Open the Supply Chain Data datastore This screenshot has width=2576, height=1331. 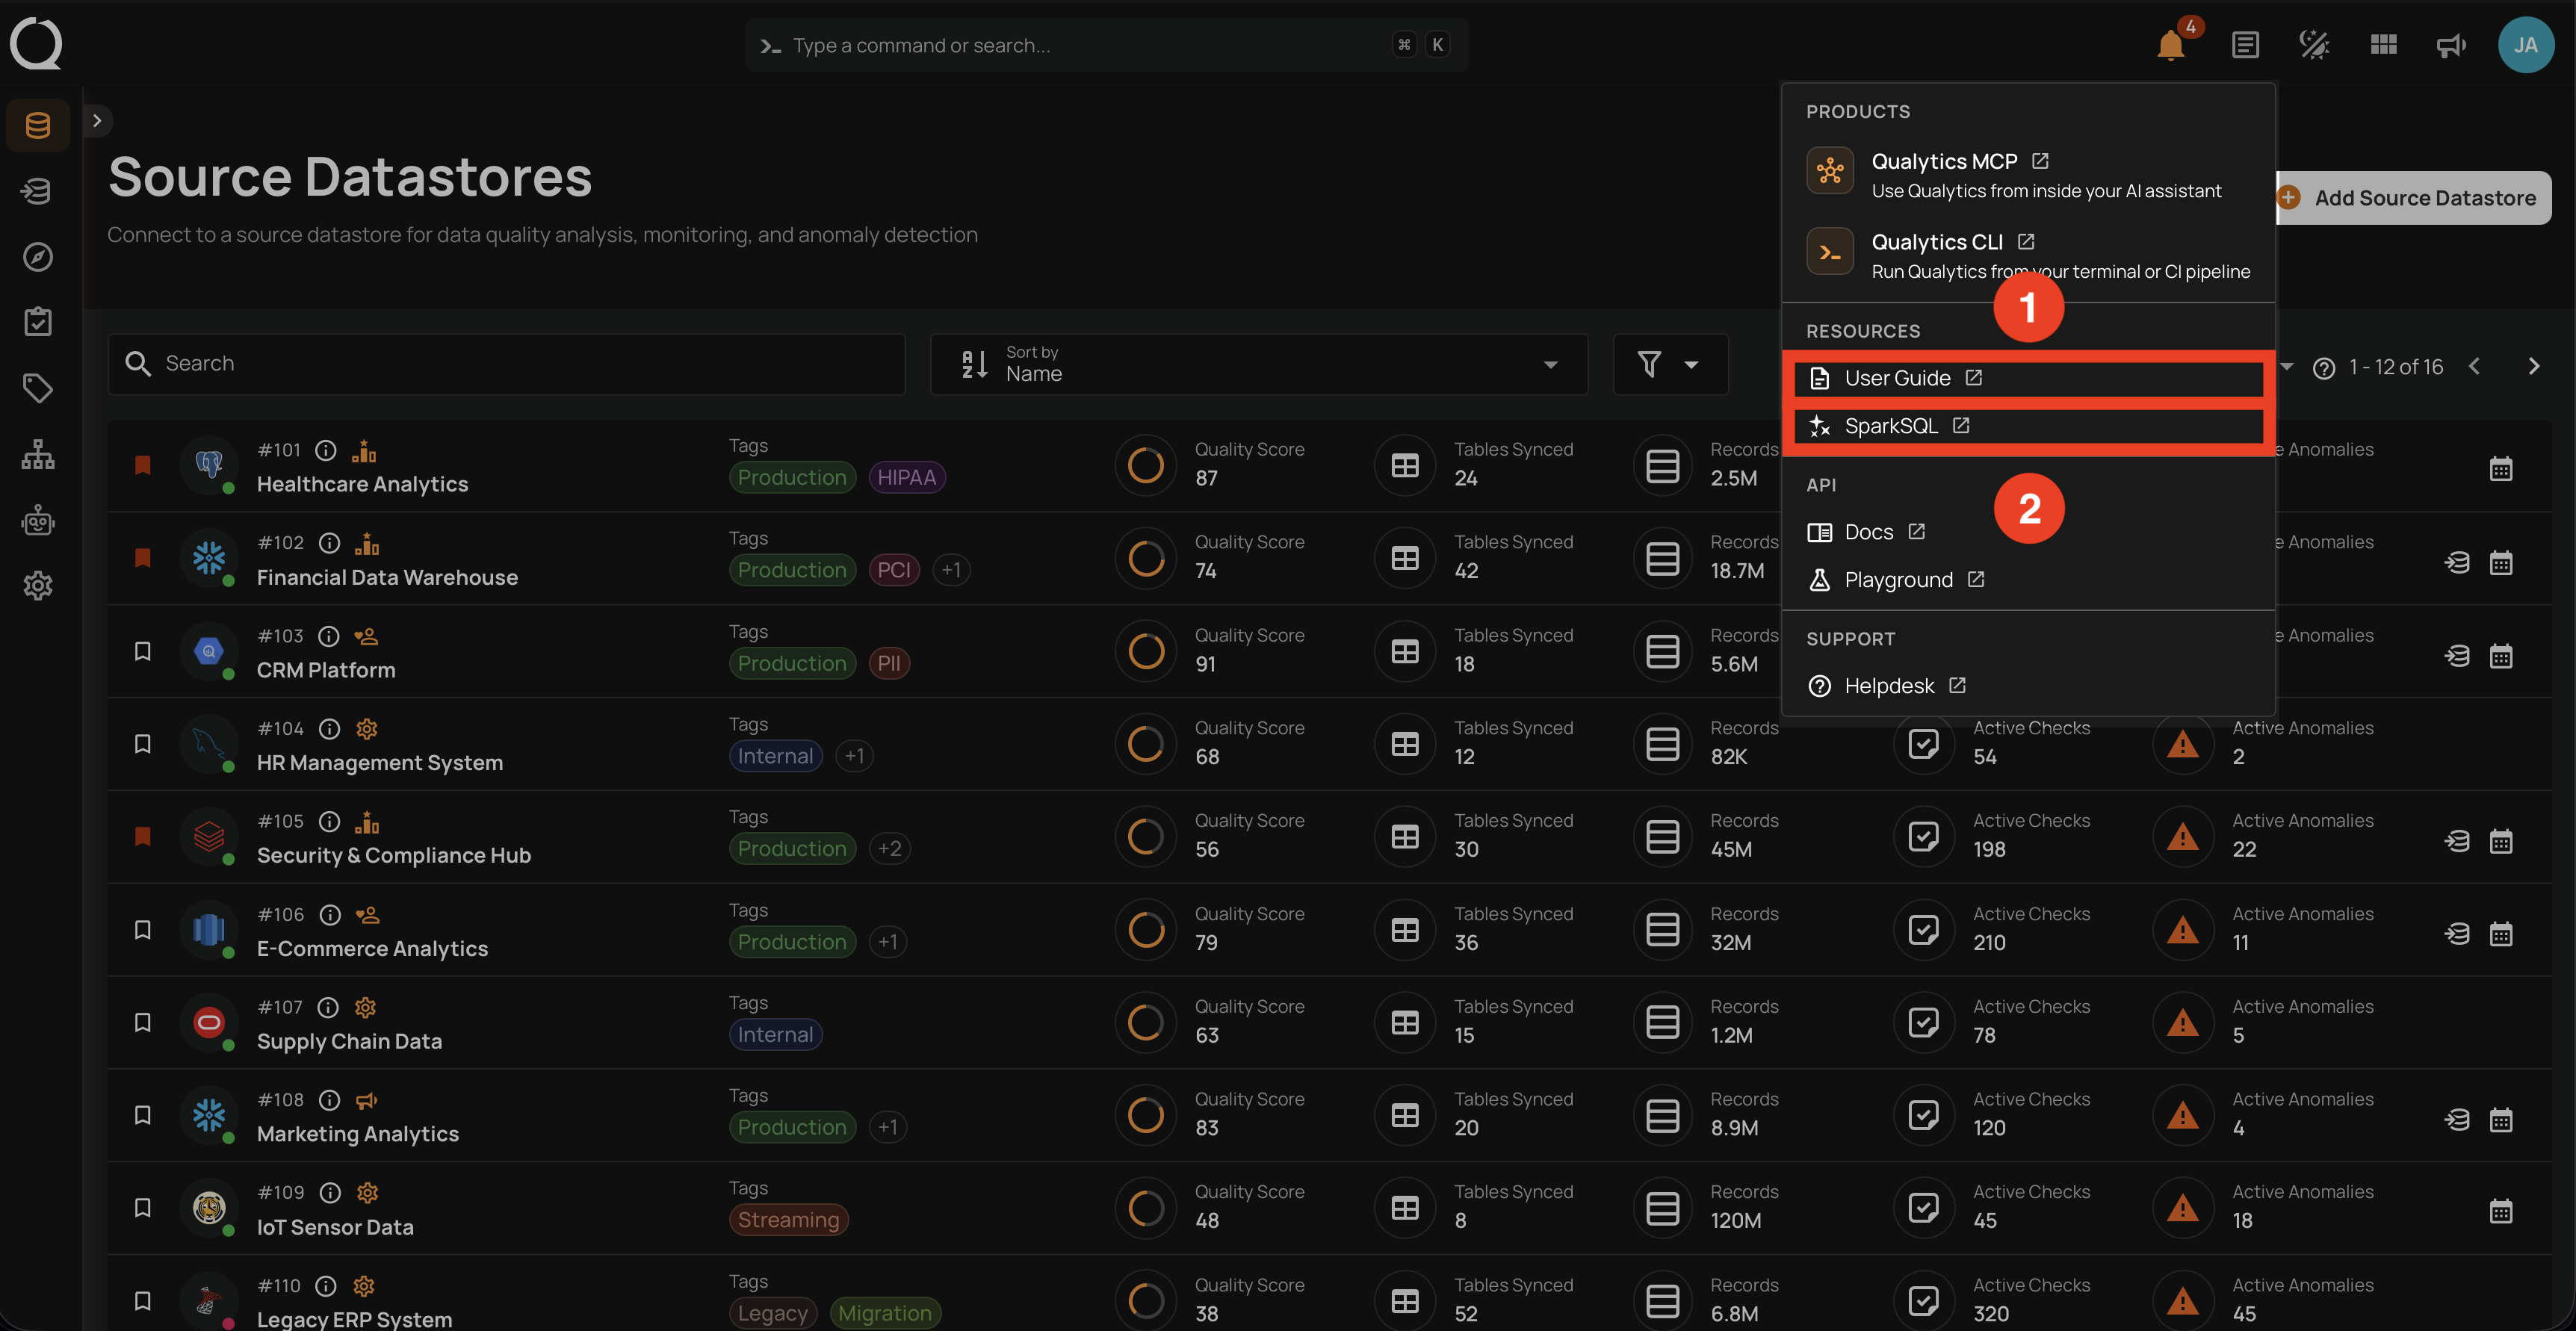coord(349,1042)
